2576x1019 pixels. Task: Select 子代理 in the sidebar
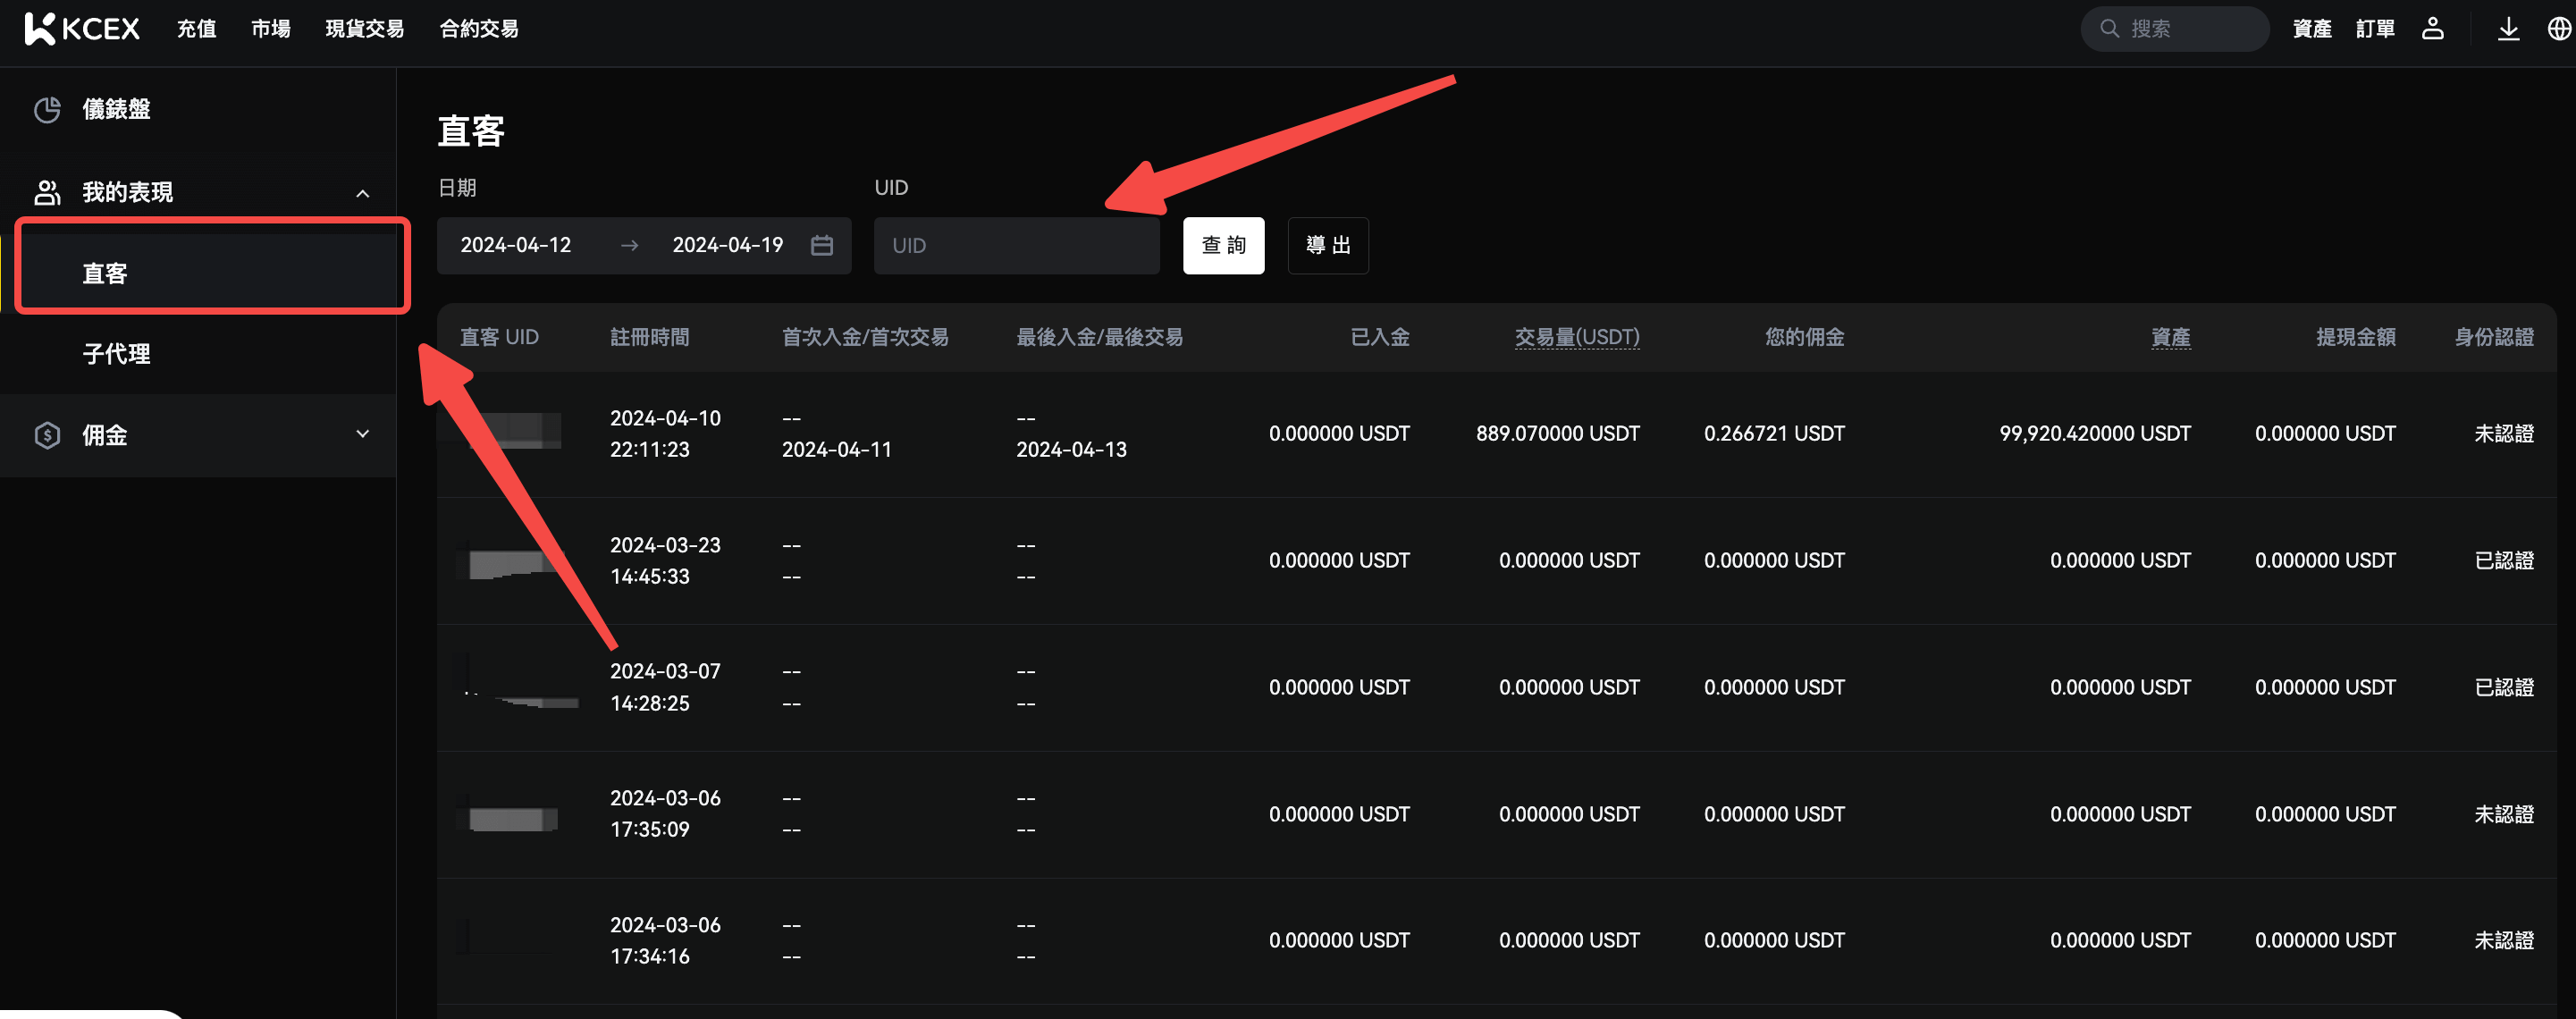tap(116, 354)
